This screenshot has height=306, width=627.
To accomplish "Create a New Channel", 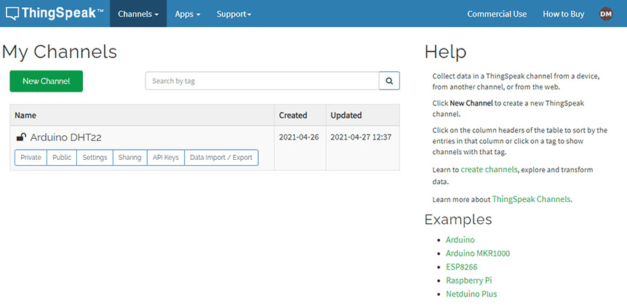I will coord(47,81).
